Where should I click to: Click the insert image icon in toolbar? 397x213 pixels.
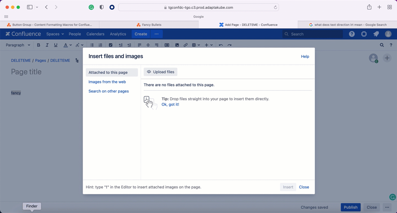(x=177, y=45)
